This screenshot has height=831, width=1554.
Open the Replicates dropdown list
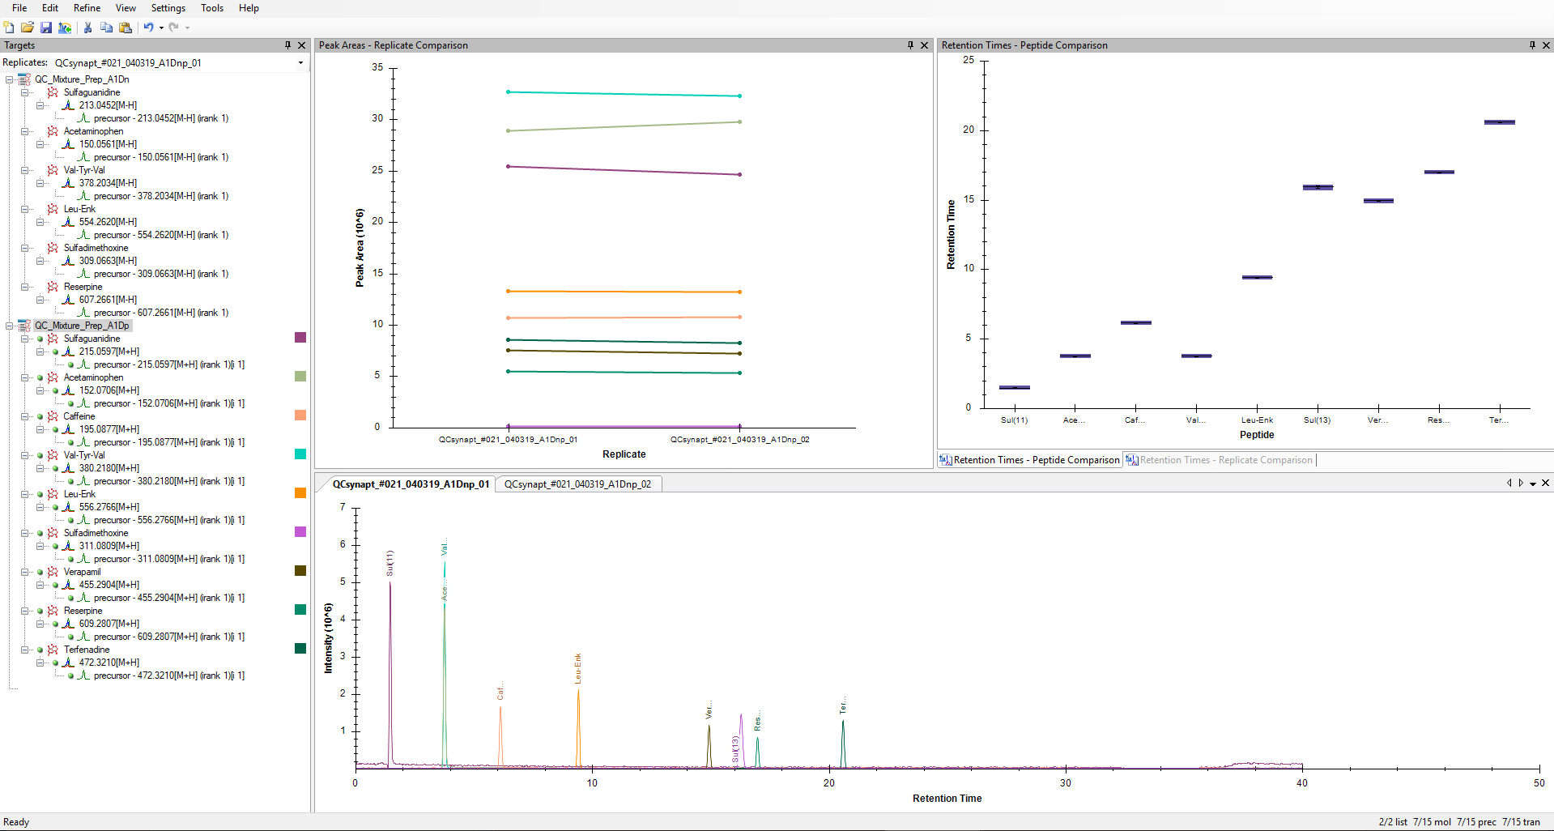pos(300,63)
